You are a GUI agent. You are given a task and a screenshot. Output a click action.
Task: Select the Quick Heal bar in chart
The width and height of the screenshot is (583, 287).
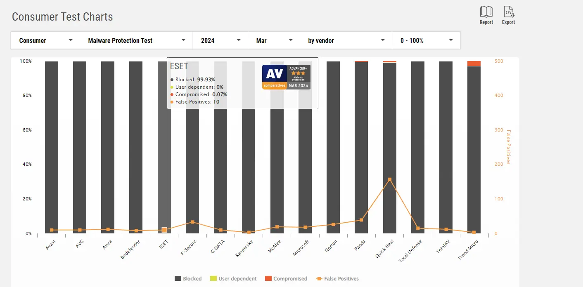pos(390,148)
